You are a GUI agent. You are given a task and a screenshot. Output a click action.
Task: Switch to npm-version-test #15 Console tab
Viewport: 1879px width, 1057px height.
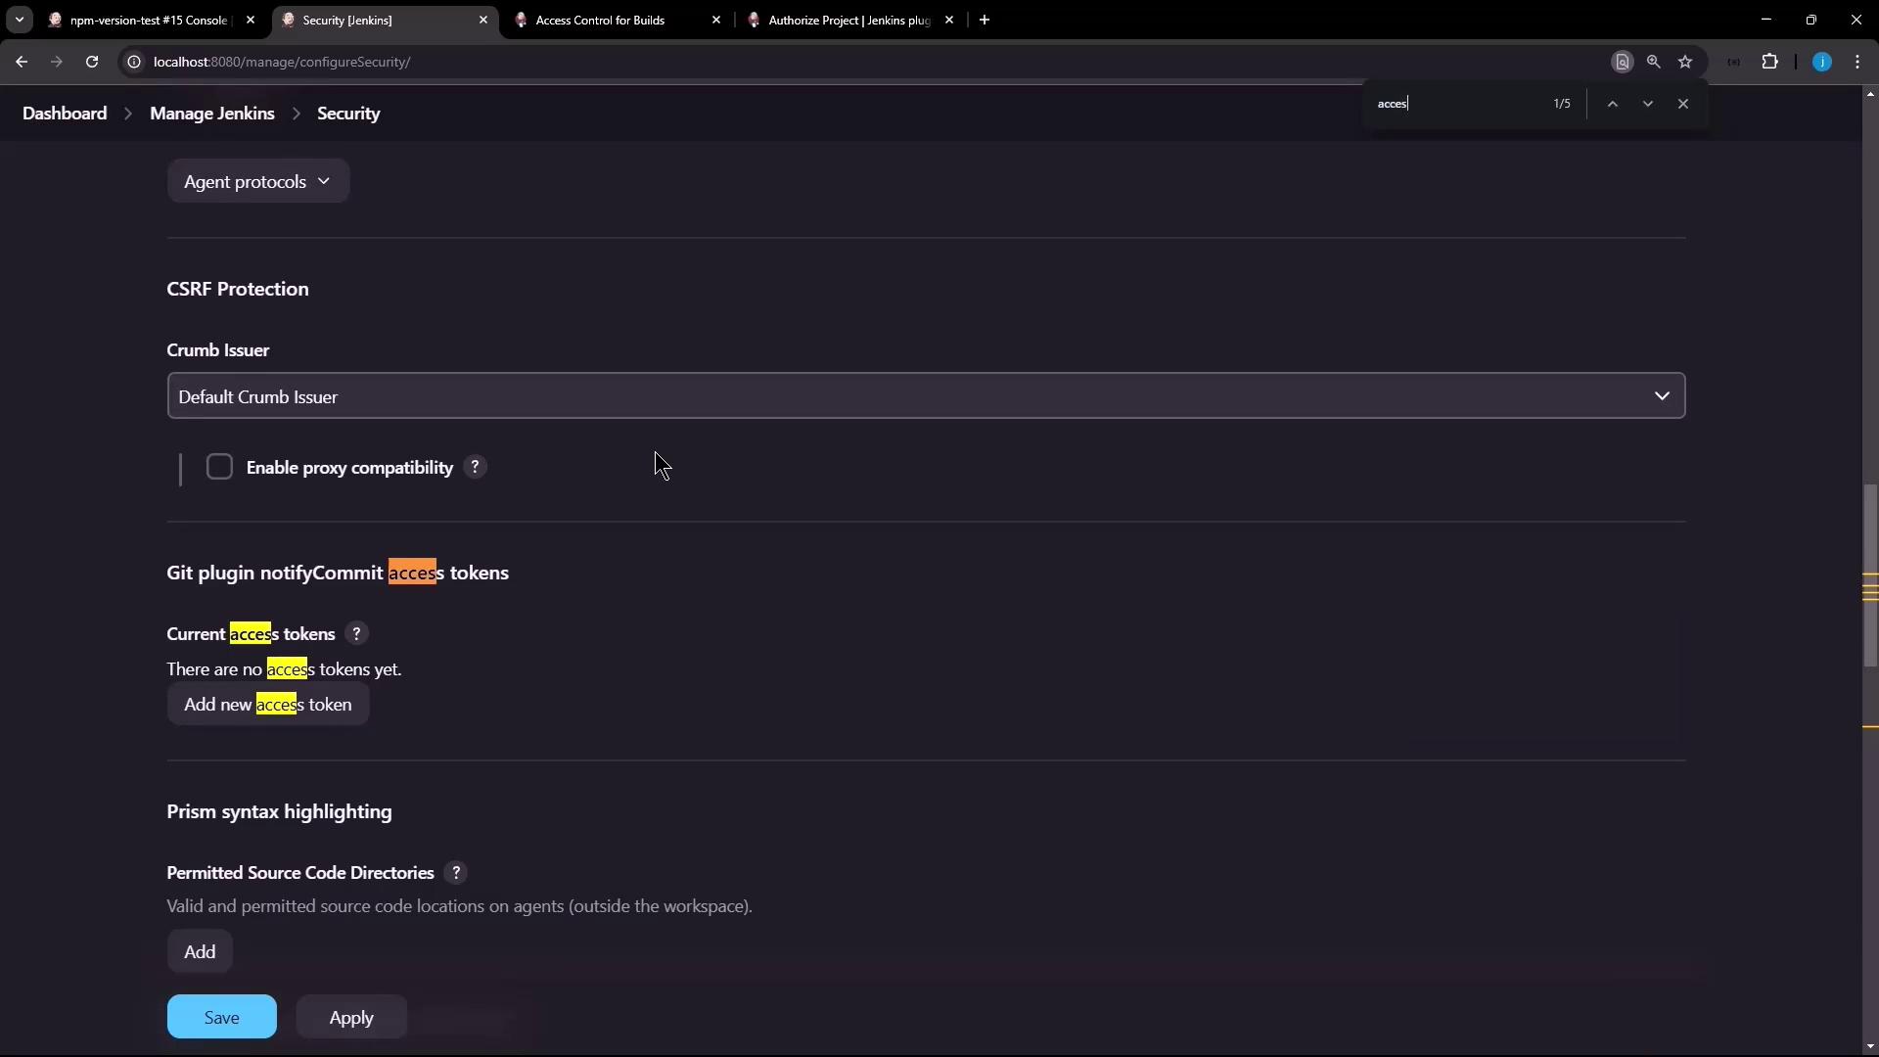click(147, 20)
